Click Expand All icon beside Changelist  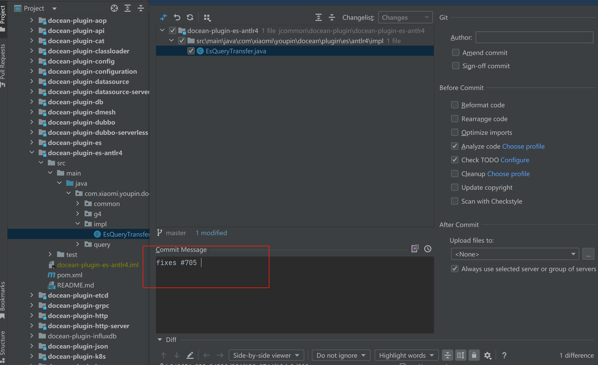click(319, 17)
